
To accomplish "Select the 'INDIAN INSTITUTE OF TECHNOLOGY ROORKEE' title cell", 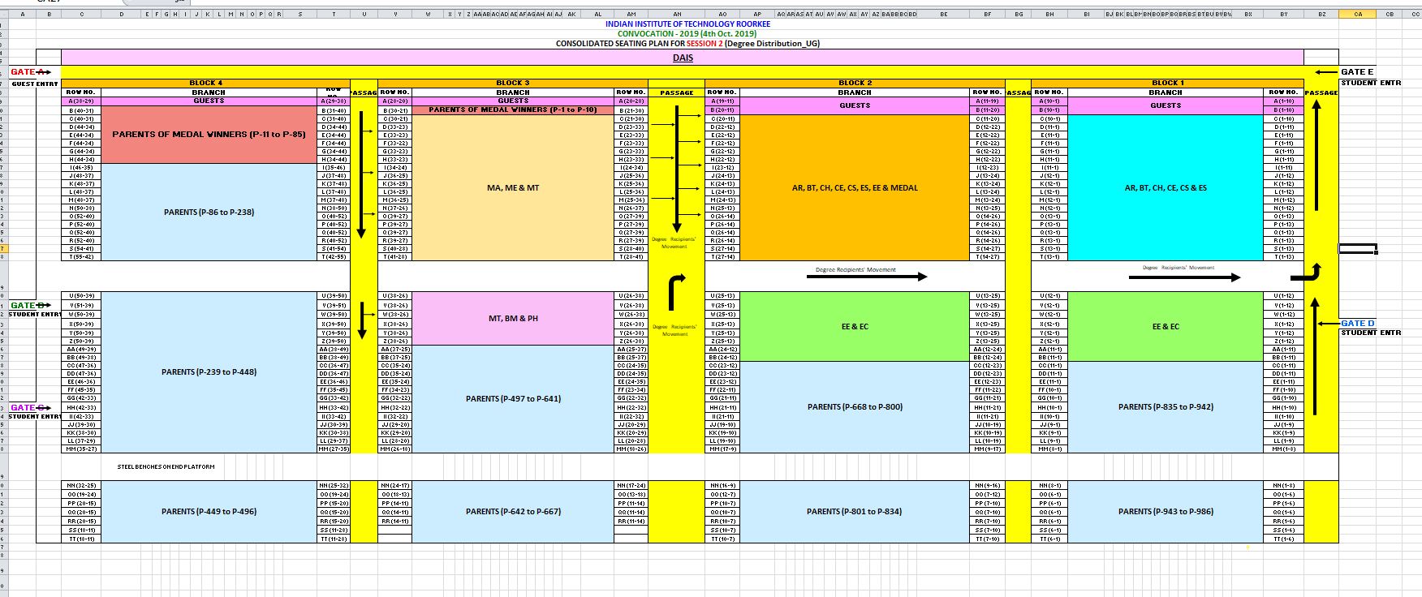I will coord(687,24).
